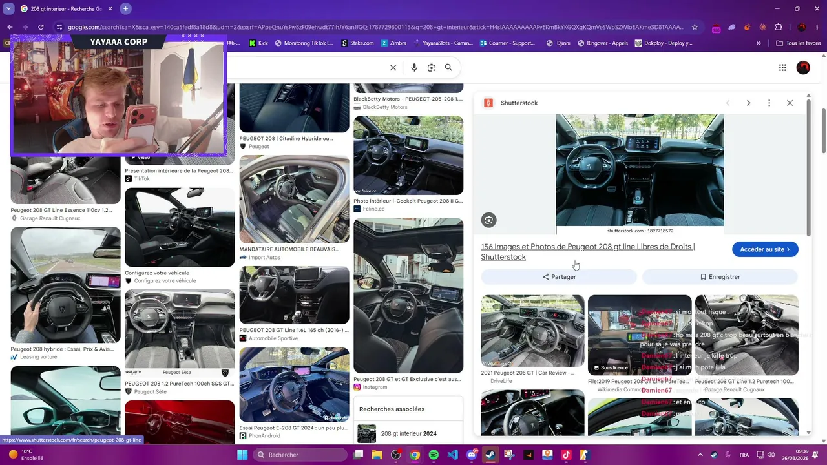The width and height of the screenshot is (827, 465).
Task: Show the next image in preview panel
Action: [x=748, y=103]
